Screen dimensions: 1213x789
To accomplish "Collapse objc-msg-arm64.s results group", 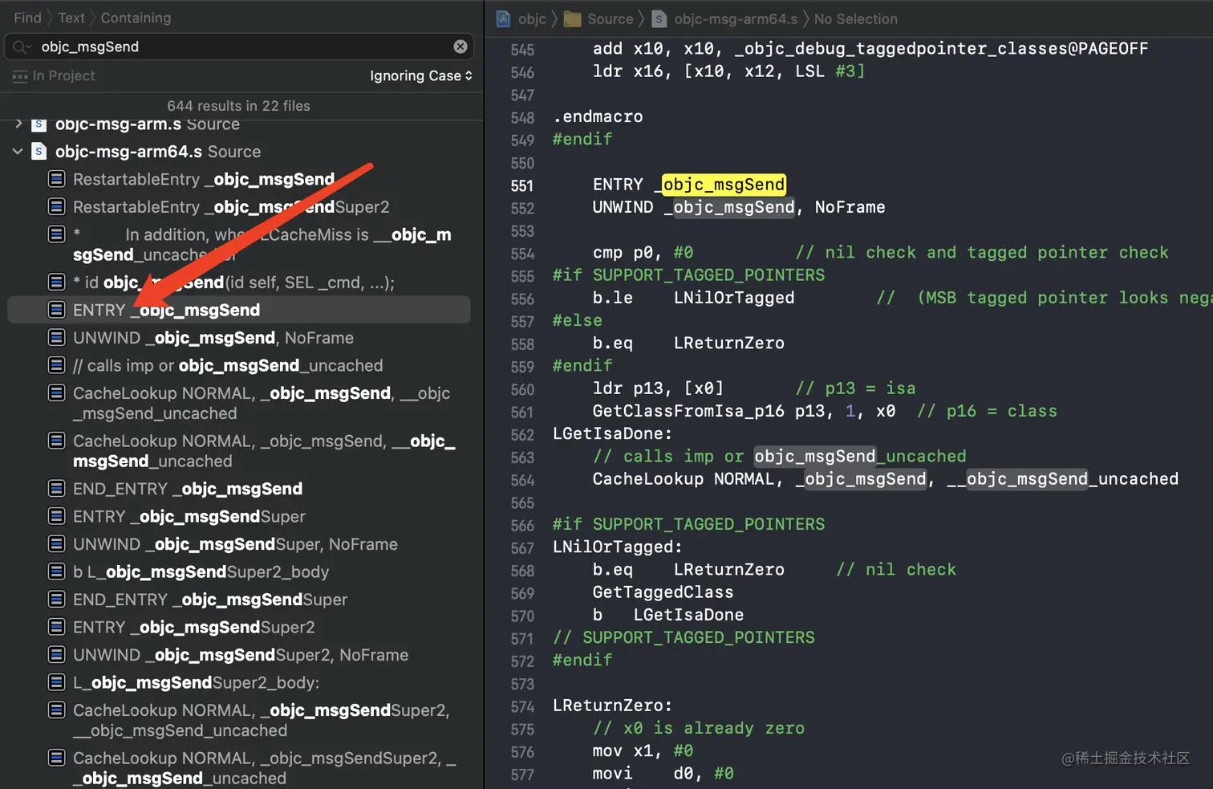I will pos(18,151).
